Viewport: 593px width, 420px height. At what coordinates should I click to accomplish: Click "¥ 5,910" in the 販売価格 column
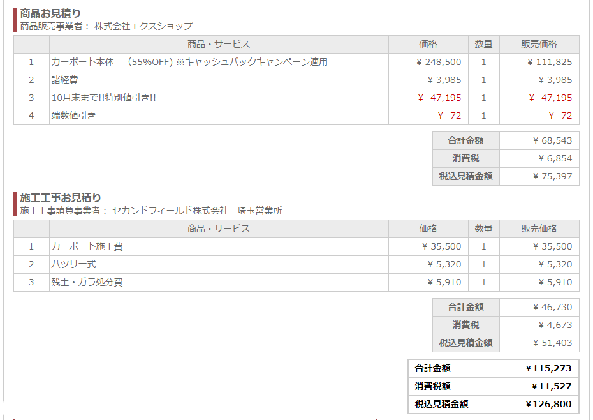(555, 282)
